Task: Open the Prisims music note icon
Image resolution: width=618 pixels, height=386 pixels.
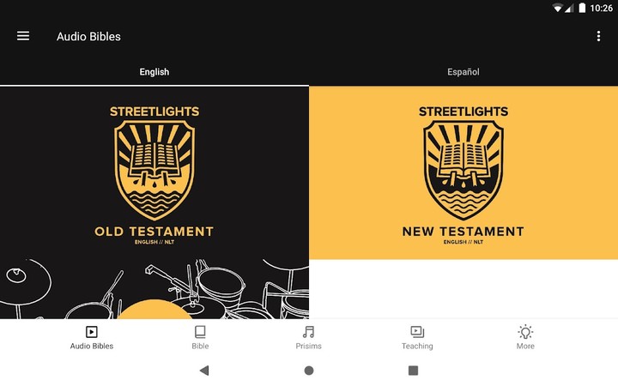Action: [x=309, y=332]
